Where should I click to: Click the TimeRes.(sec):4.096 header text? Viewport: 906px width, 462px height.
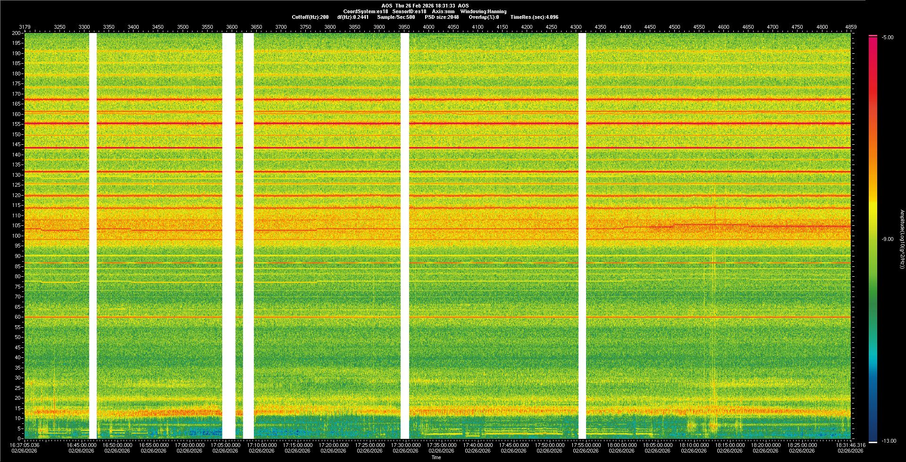534,17
